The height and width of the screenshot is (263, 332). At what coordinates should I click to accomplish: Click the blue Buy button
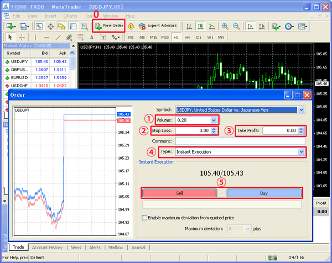(x=264, y=193)
